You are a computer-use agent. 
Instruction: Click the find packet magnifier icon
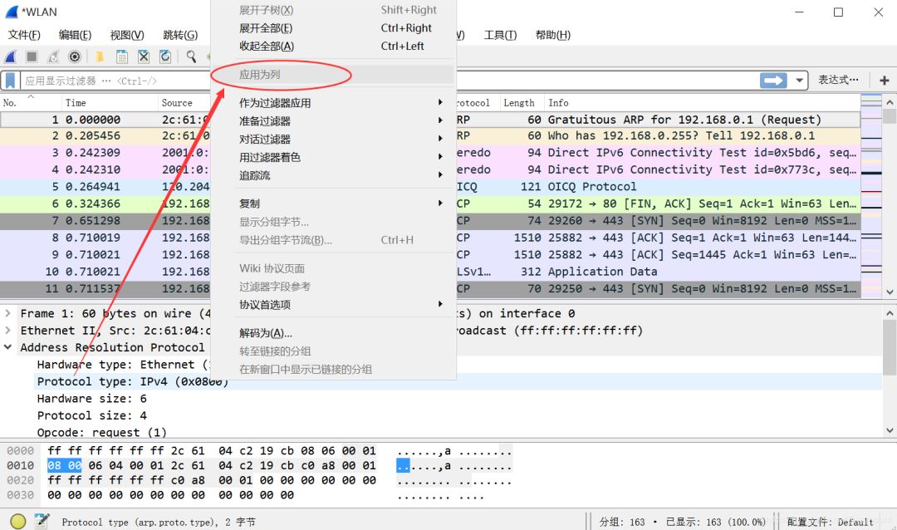(191, 56)
